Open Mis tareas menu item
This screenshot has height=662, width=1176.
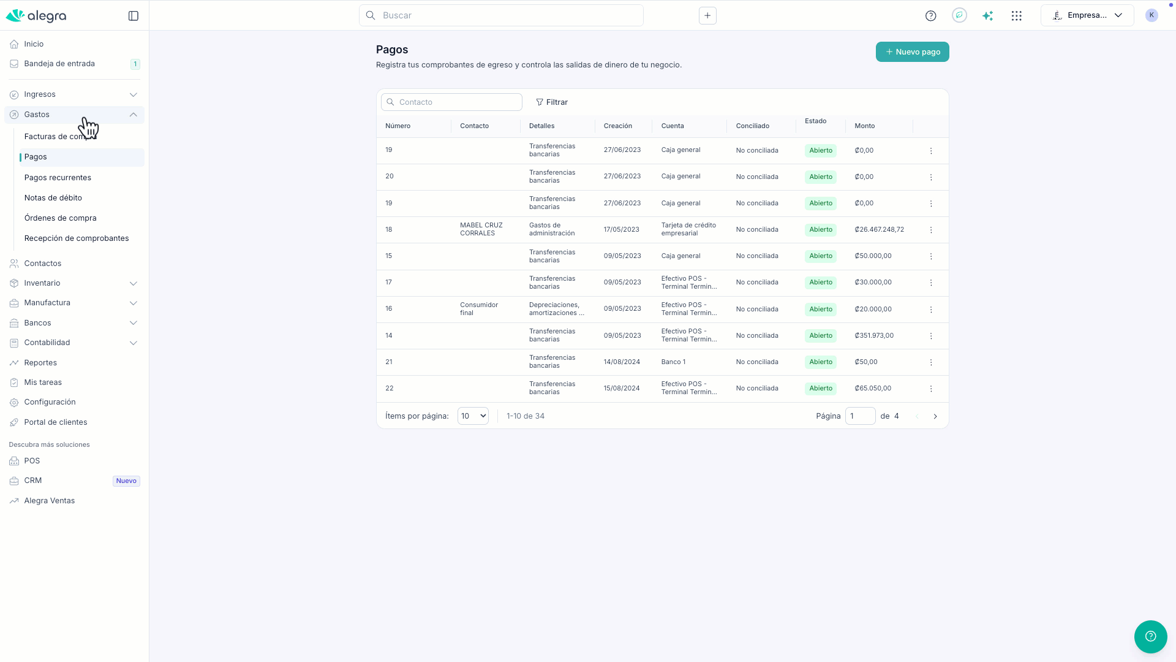43,382
